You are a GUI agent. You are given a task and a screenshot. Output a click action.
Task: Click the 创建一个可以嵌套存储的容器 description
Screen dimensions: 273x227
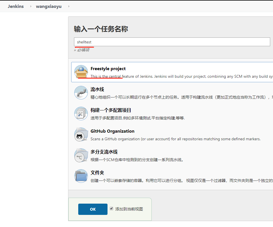(182, 181)
